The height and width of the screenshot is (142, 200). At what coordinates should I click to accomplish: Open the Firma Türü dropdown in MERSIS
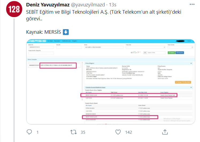[x=145, y=47]
